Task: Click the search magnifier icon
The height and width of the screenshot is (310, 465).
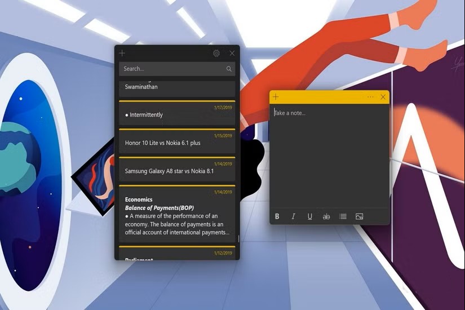Action: click(x=229, y=69)
